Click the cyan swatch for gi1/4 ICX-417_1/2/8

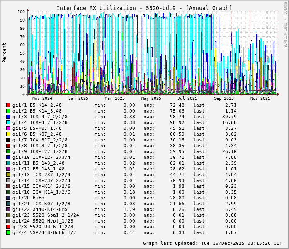click(8, 122)
